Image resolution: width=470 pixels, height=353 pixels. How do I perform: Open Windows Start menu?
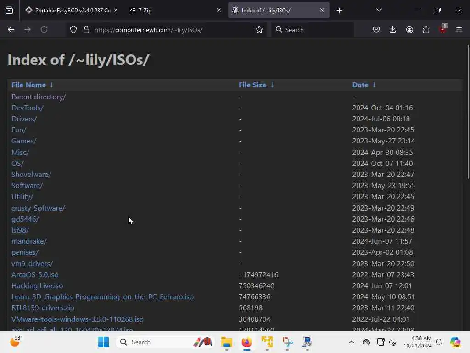(103, 342)
